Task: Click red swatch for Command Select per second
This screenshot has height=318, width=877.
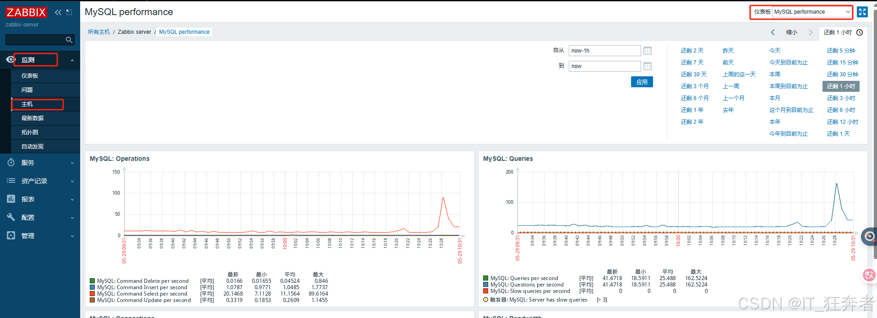Action: (x=93, y=294)
